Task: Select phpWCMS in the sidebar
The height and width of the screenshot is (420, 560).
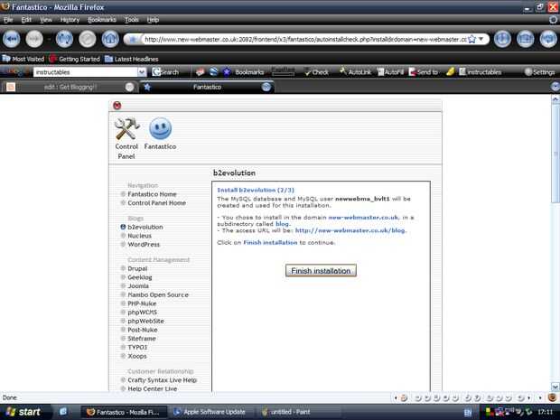Action: tap(142, 313)
